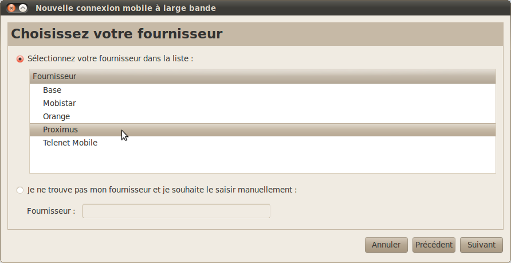Click the window roll-up button in title bar

pyautogui.click(x=23, y=8)
